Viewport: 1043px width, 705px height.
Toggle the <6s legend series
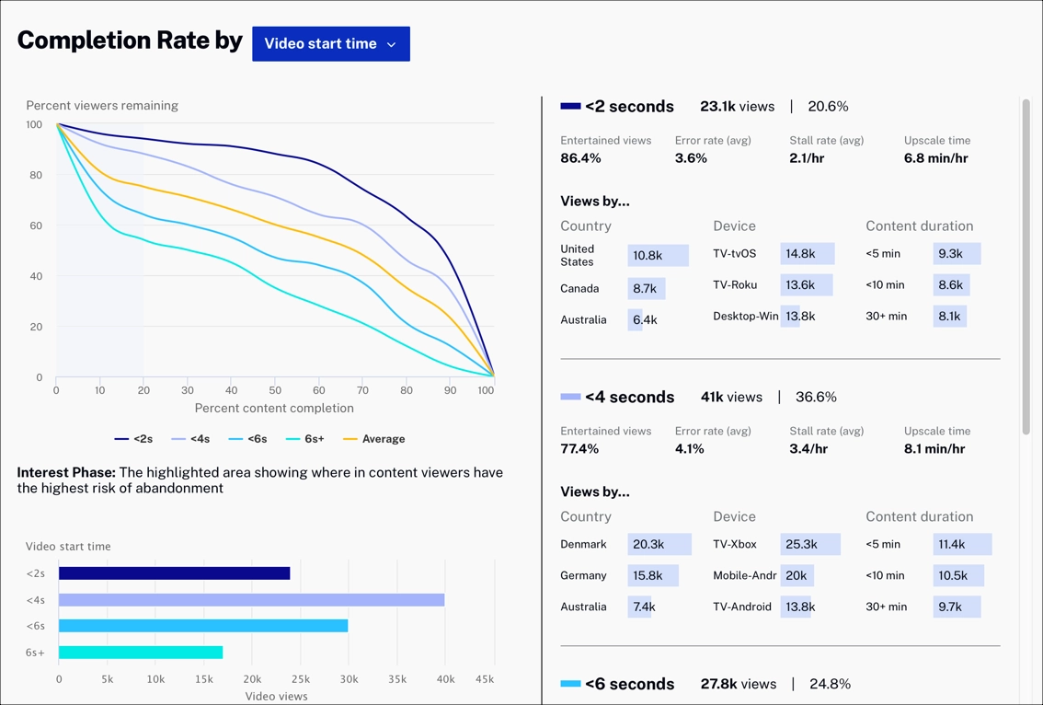click(248, 439)
